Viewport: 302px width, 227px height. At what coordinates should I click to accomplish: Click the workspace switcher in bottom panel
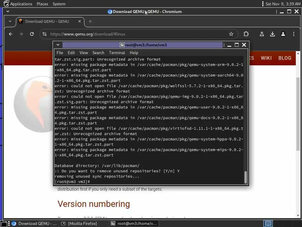(x=268, y=223)
